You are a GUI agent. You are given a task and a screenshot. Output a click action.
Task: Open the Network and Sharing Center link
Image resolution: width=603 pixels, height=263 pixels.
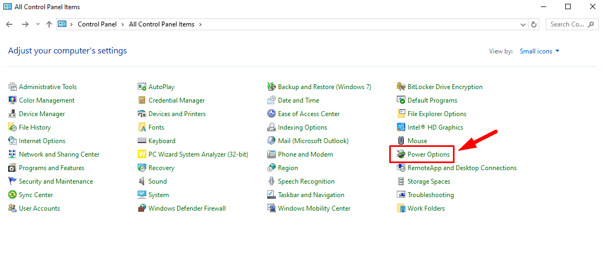coord(59,154)
